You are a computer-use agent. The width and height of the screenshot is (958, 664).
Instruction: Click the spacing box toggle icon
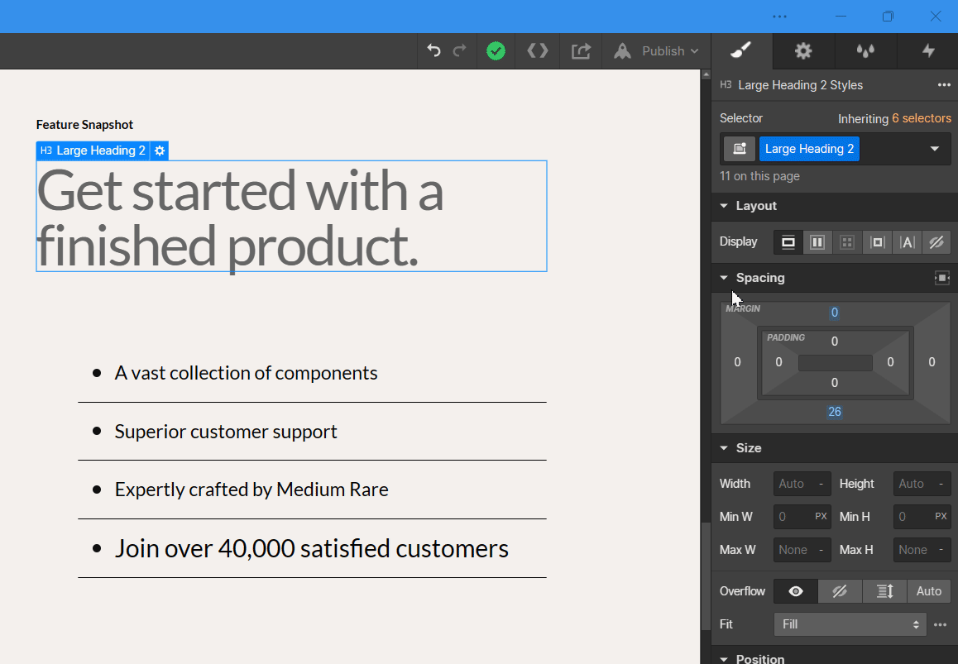(x=941, y=278)
